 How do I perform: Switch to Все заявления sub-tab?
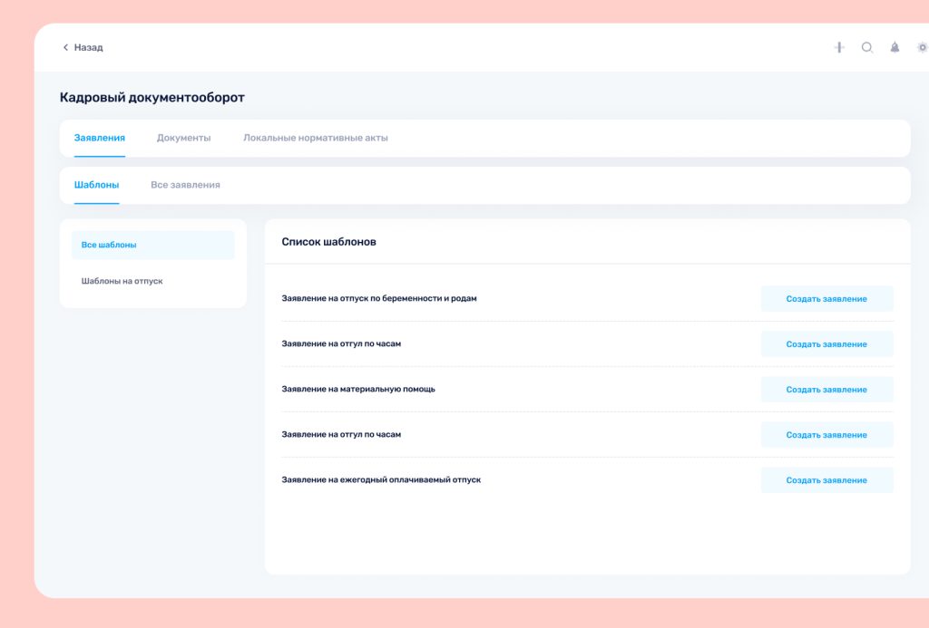coord(185,185)
